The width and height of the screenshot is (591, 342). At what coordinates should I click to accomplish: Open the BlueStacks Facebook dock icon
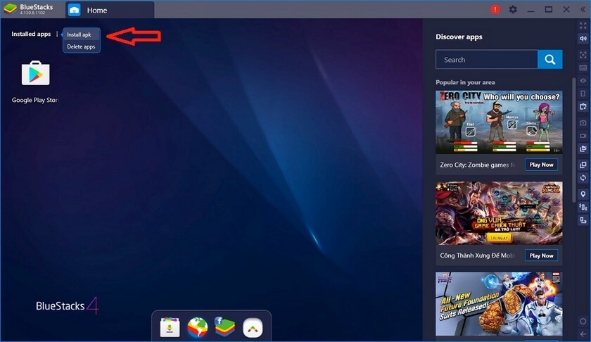pyautogui.click(x=224, y=327)
